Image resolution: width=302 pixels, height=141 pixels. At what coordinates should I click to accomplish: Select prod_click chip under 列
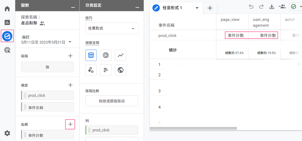112,130
